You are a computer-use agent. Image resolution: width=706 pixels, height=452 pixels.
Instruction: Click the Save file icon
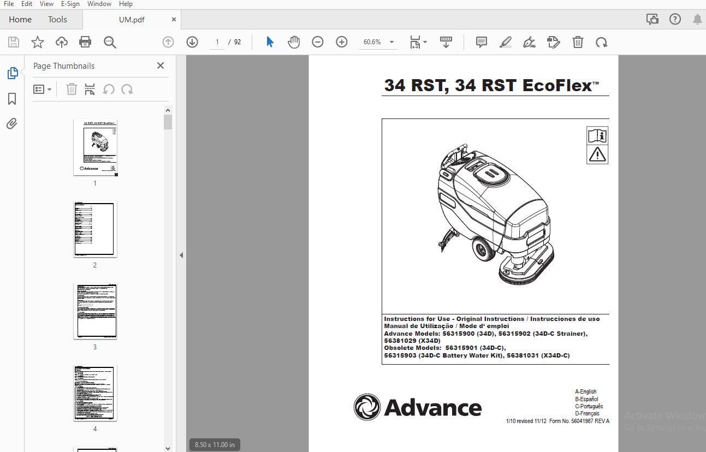tap(14, 42)
